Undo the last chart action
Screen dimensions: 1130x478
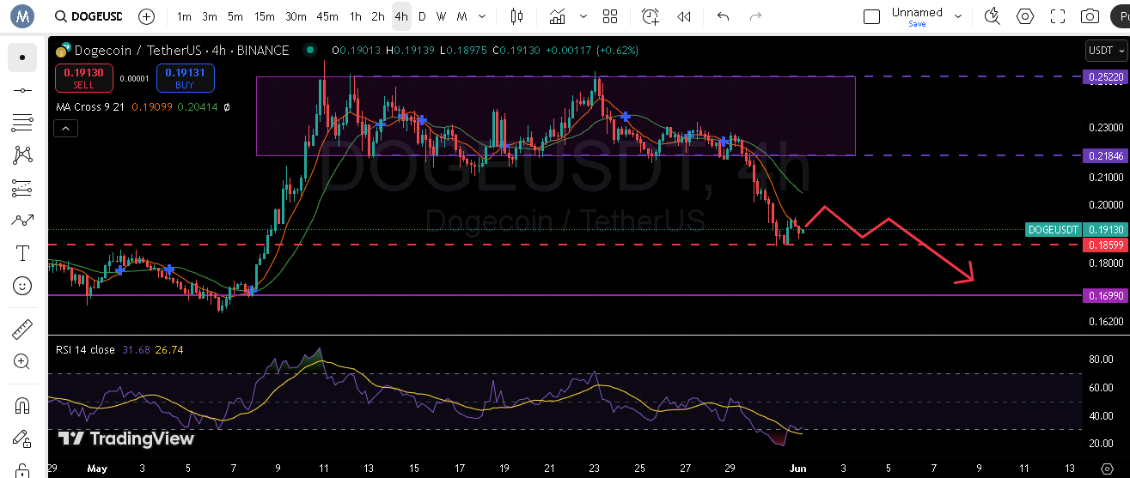[x=723, y=16]
